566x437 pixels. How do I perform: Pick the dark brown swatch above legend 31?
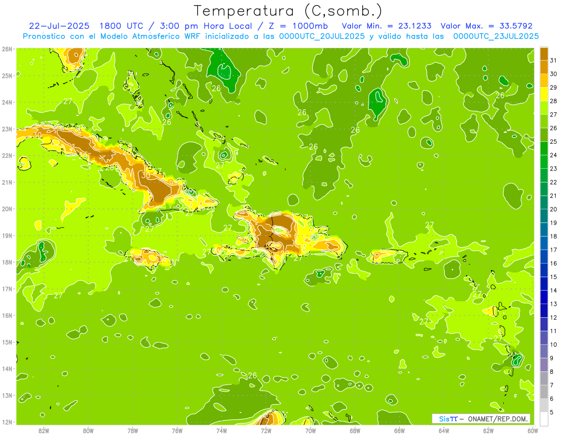click(544, 54)
